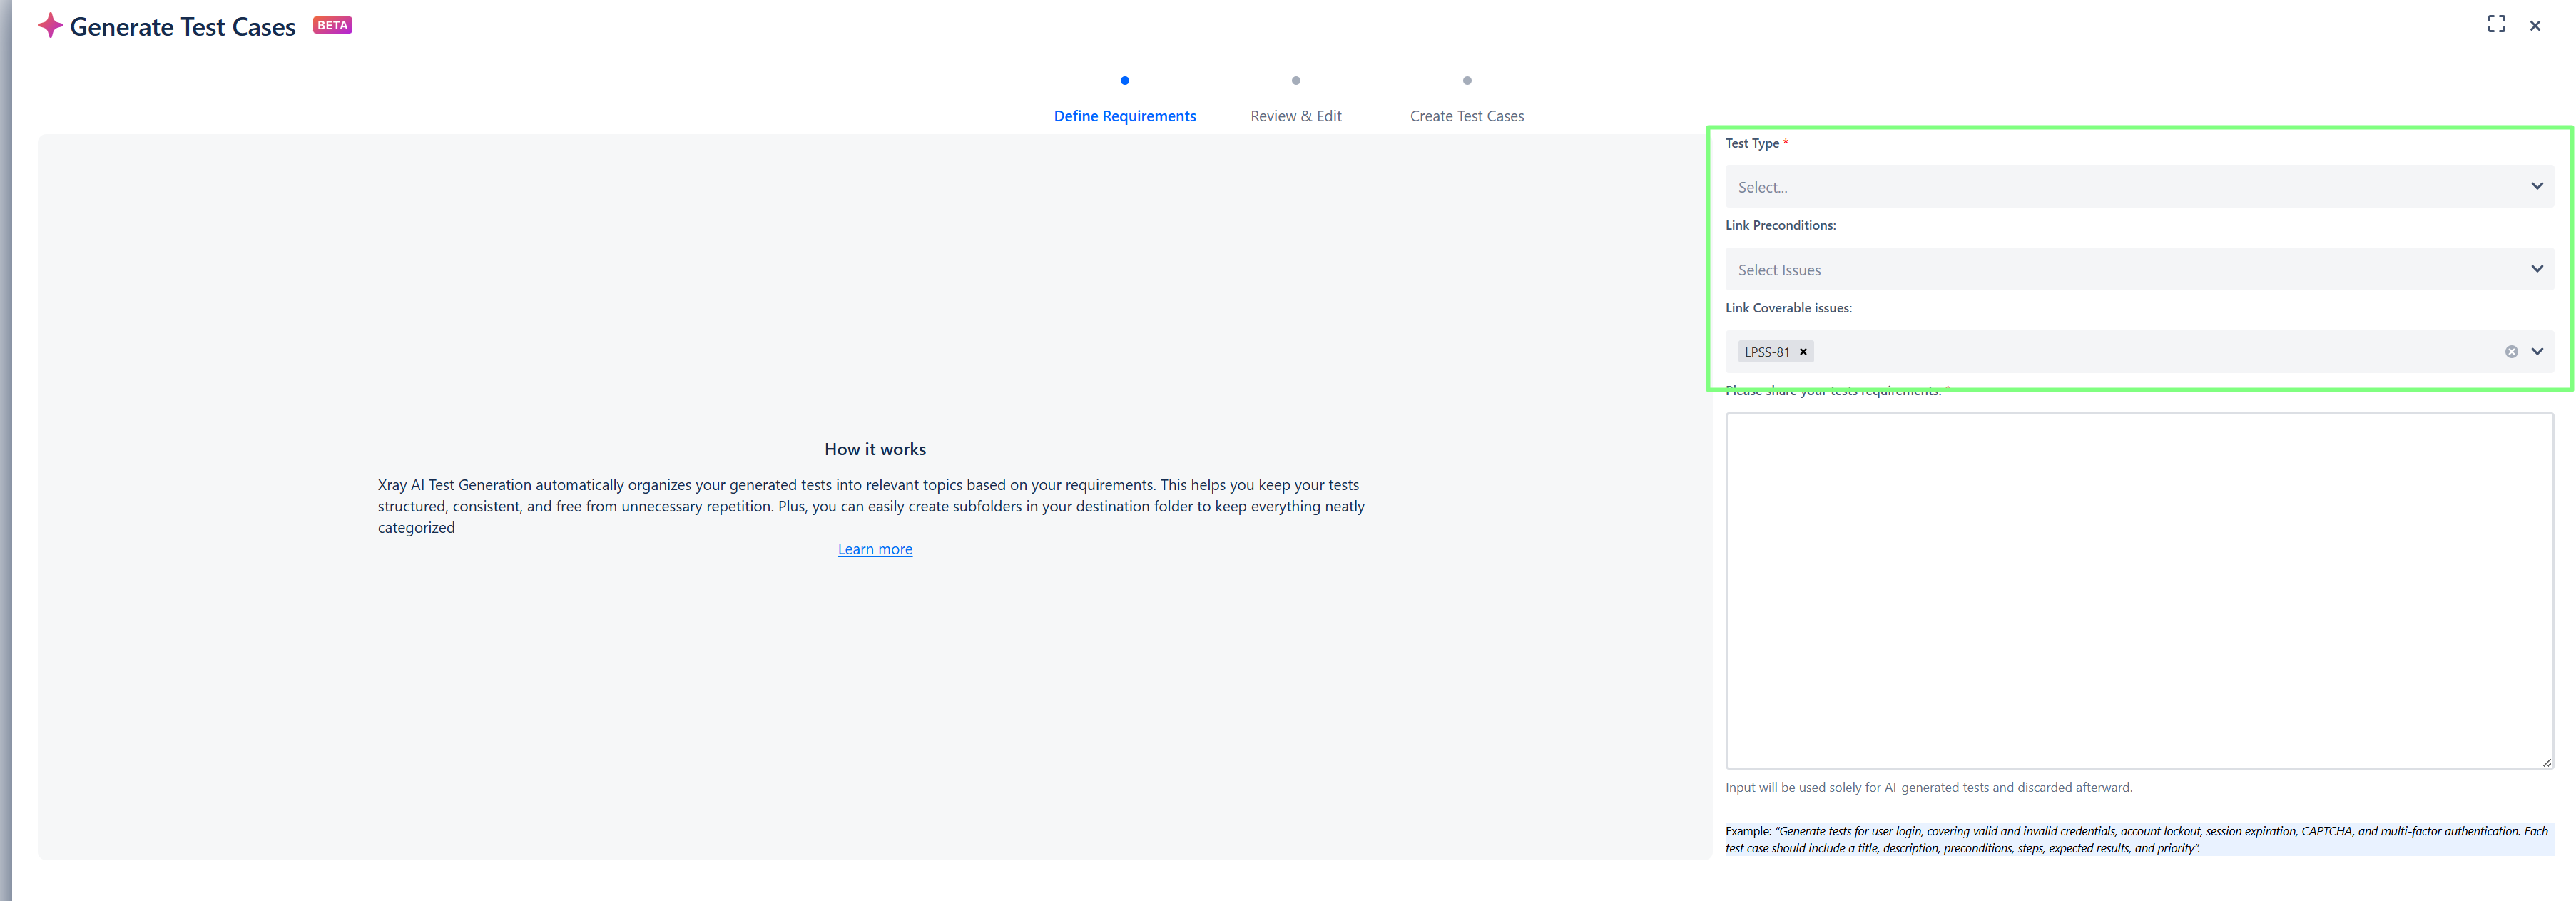Go to Define Requirements step label
2576x901 pixels.
click(x=1124, y=116)
